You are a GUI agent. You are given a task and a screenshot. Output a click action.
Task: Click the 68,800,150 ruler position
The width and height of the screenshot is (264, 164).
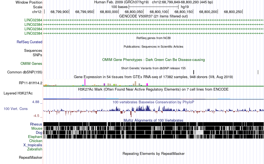click(x=183, y=12)
